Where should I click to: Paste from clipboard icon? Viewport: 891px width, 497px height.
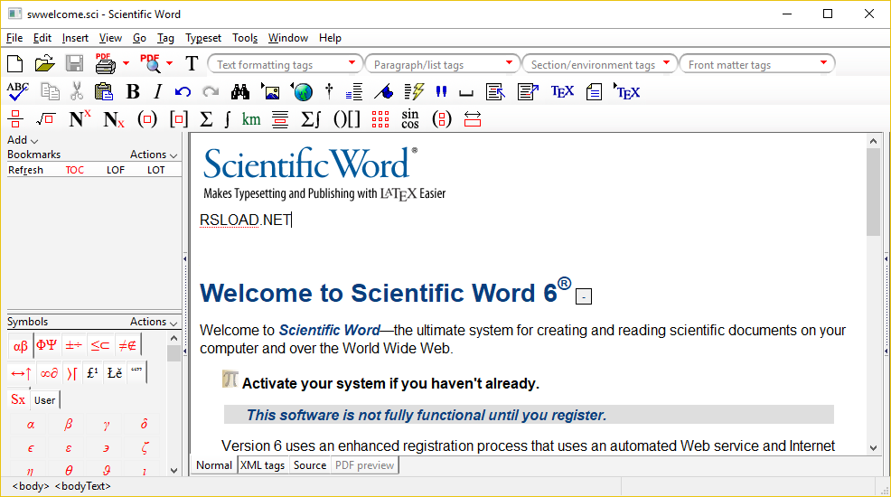(x=103, y=91)
